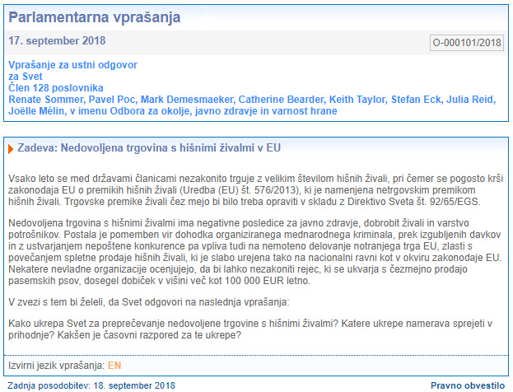Screen dimensions: 513x392
Task: Click the 'za Svet' line
Action: coord(26,77)
